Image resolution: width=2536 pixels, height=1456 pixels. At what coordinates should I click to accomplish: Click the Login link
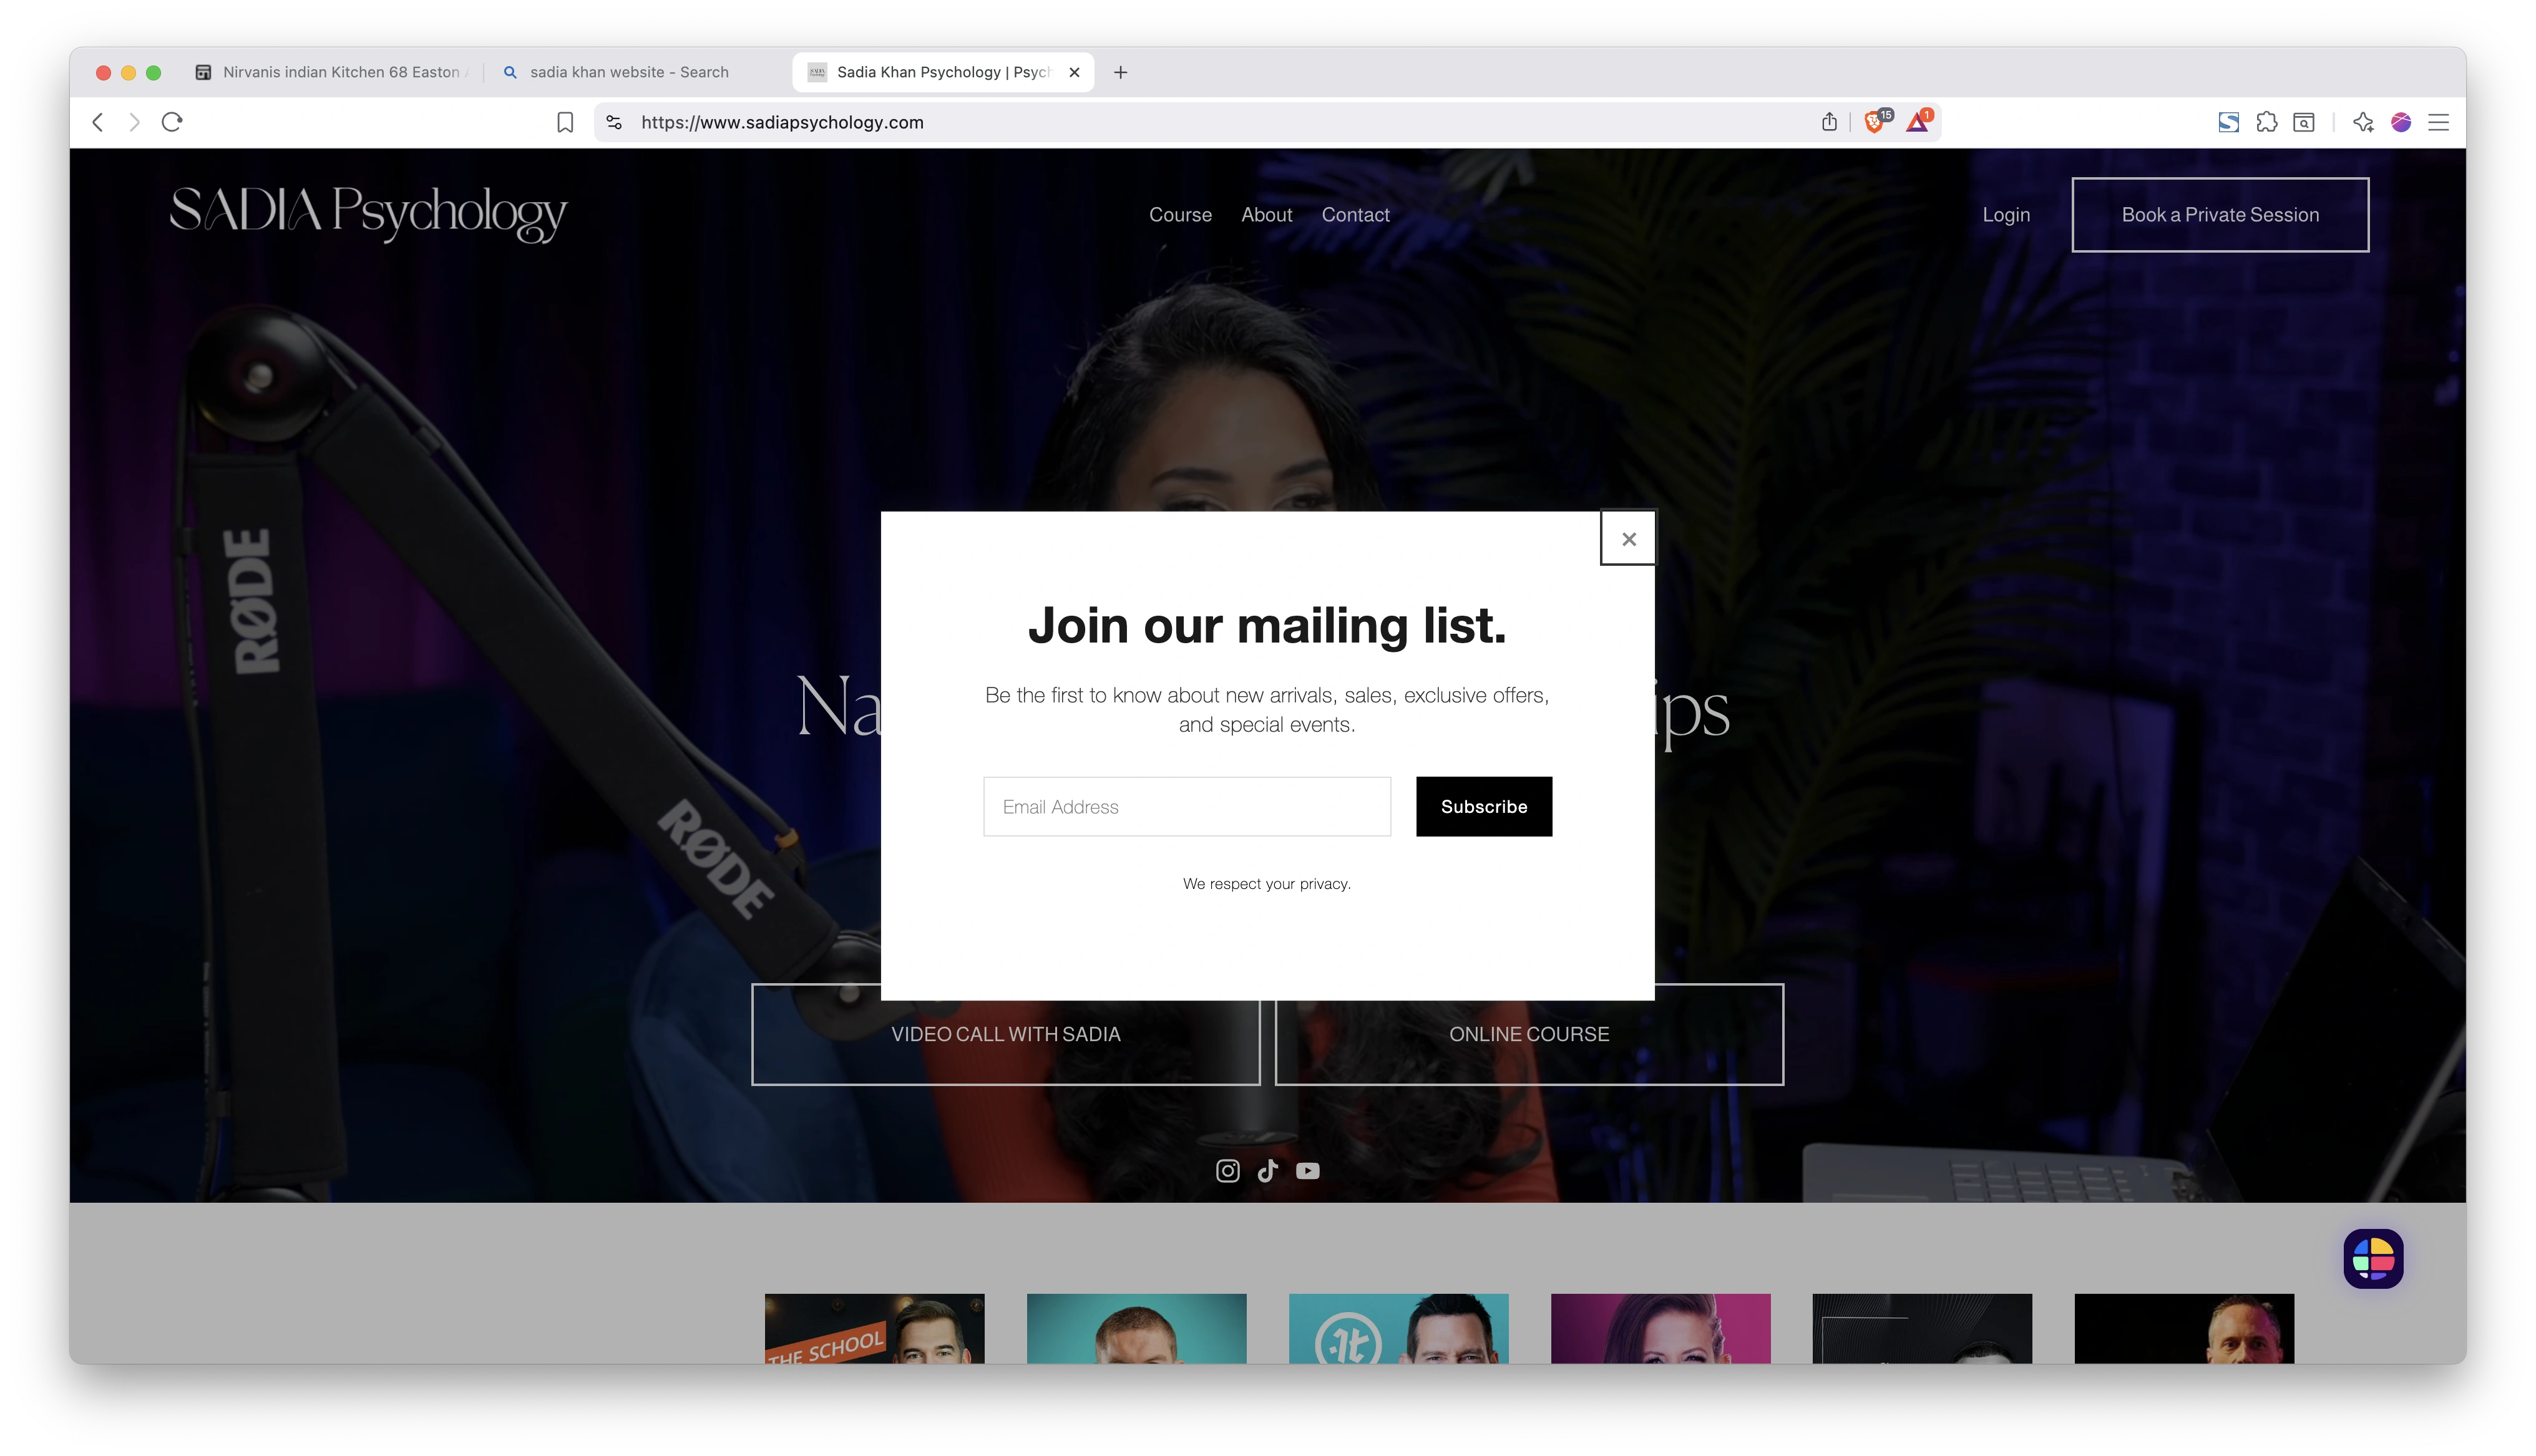pos(2006,214)
